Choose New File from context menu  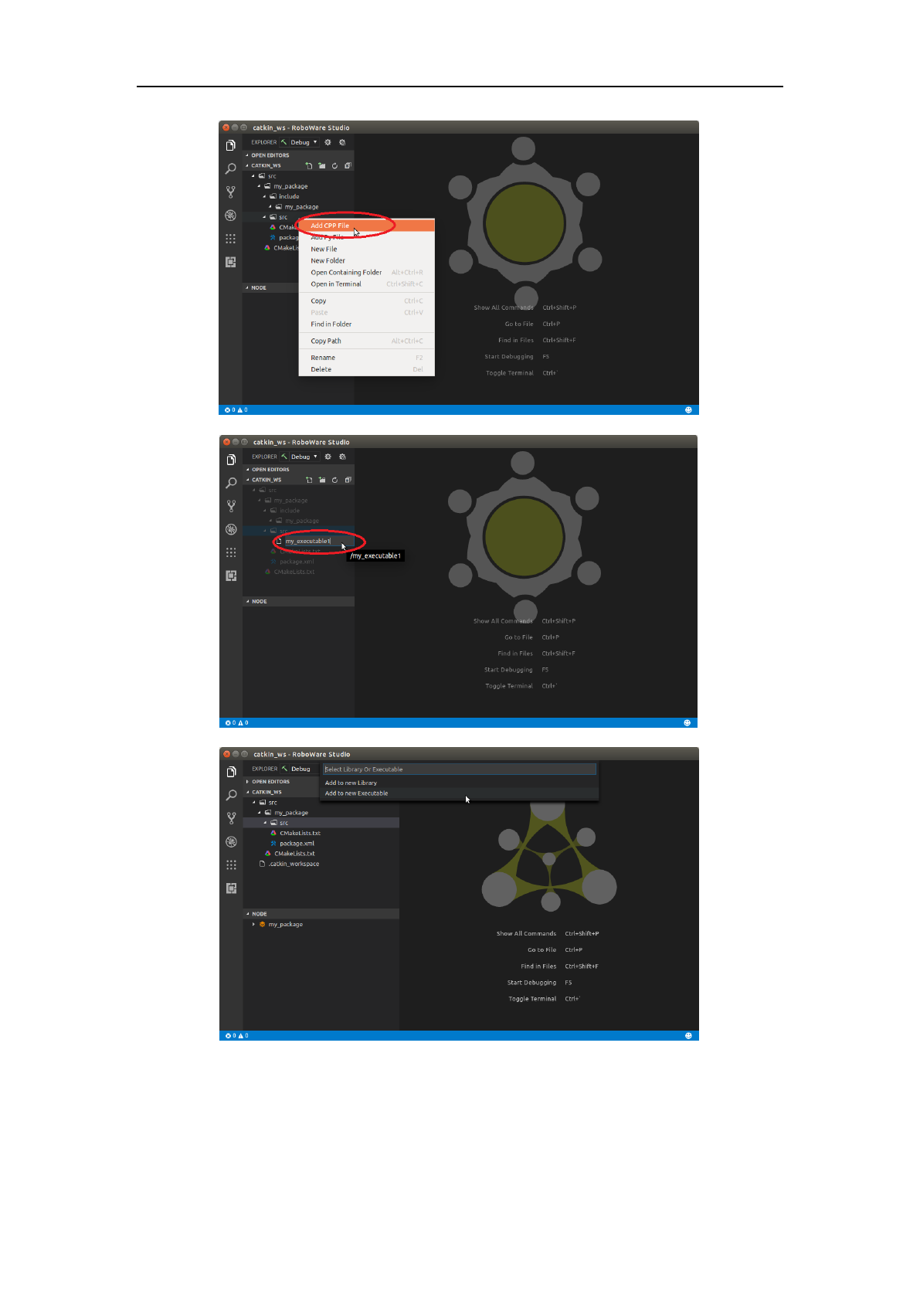coord(367,249)
